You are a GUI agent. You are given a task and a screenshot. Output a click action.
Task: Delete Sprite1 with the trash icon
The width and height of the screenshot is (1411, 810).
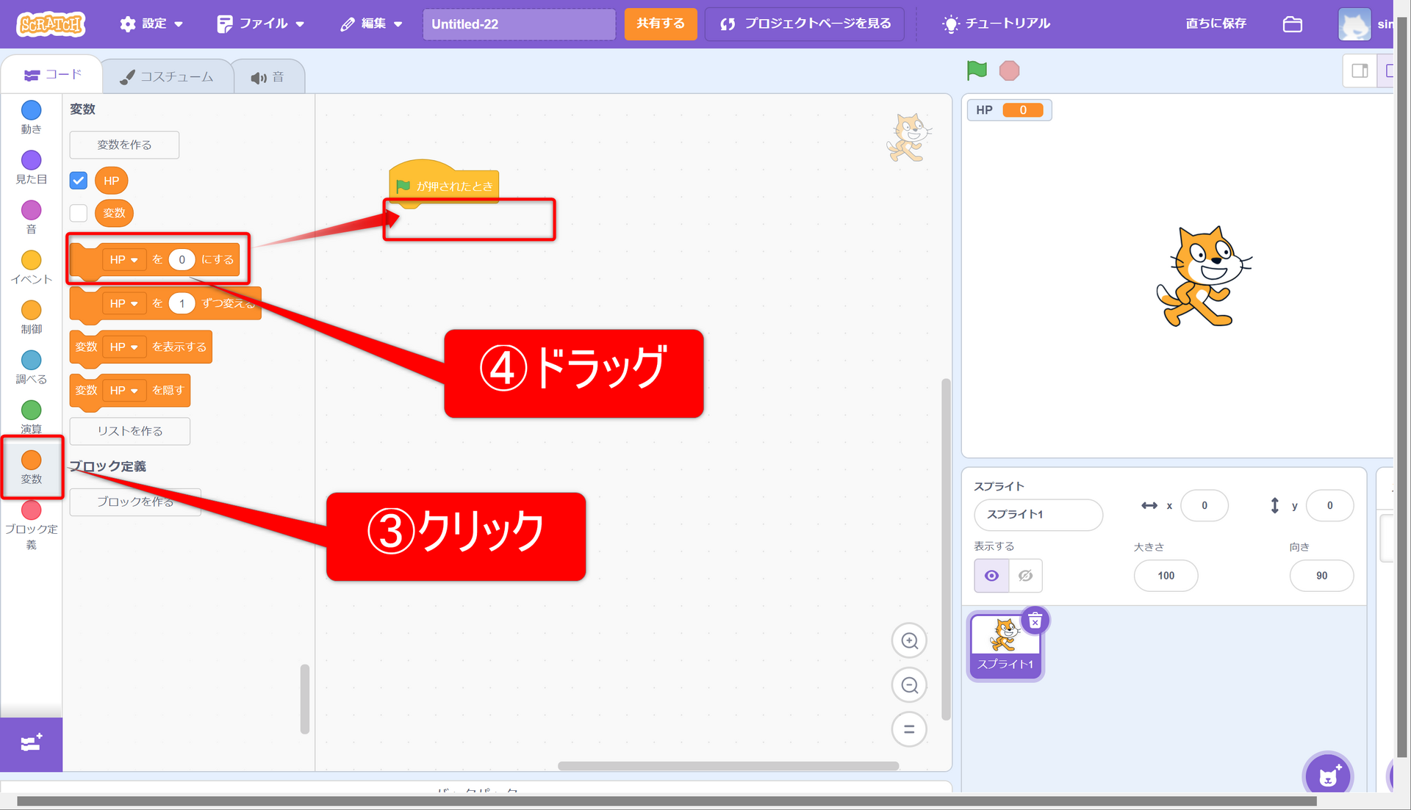(x=1035, y=621)
